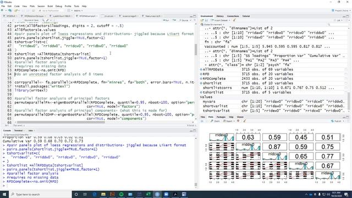Switch to RStudio taskbar icon
This screenshot has width=352, height=198.
pos(157,194)
